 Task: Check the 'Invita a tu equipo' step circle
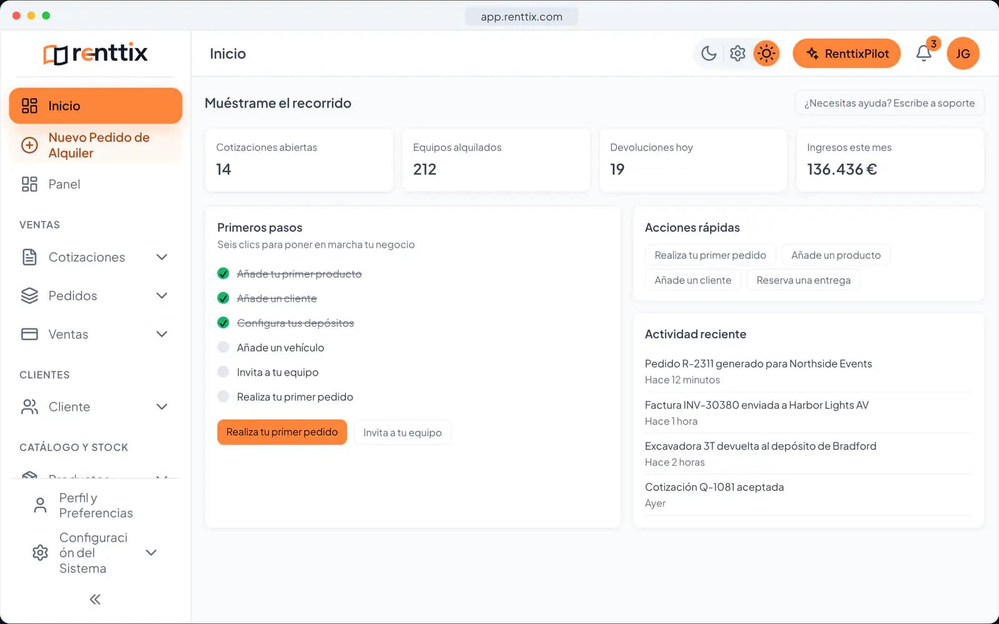223,372
